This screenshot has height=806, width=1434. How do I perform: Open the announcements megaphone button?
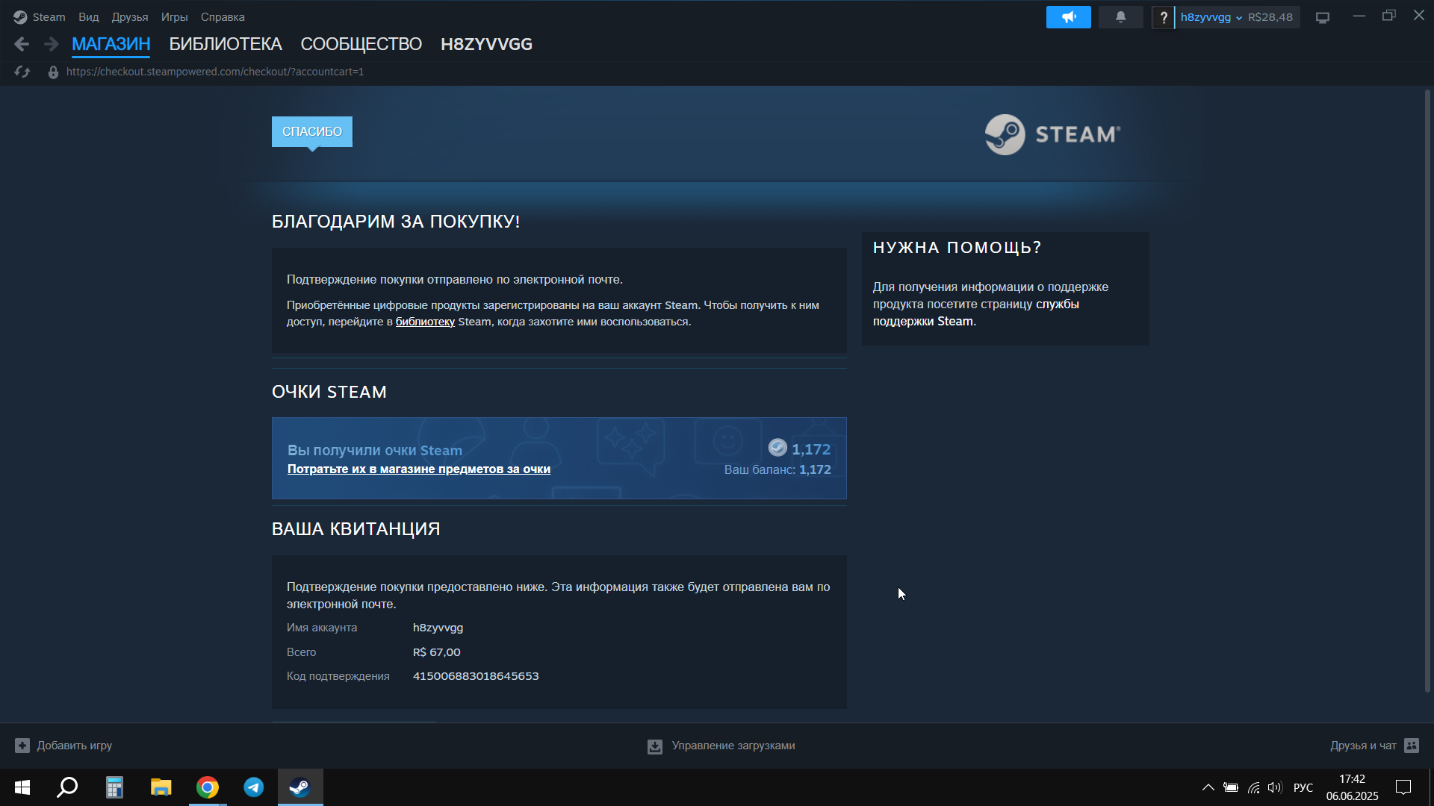click(x=1068, y=17)
